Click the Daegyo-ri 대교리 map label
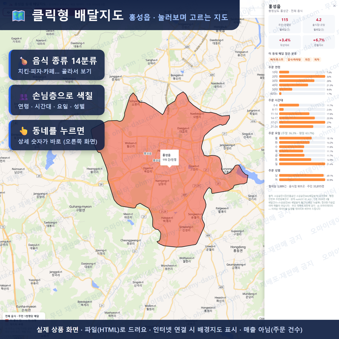The height and width of the screenshot is (339, 339). pyautogui.click(x=183, y=130)
